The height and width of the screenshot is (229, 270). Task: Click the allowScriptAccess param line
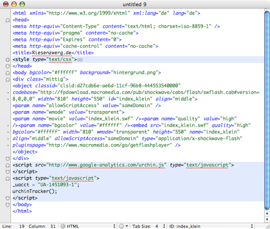[x=87, y=106]
